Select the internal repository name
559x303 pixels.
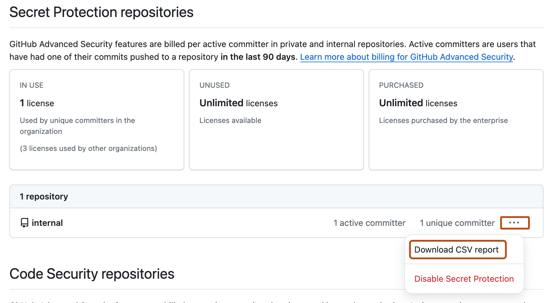(47, 223)
